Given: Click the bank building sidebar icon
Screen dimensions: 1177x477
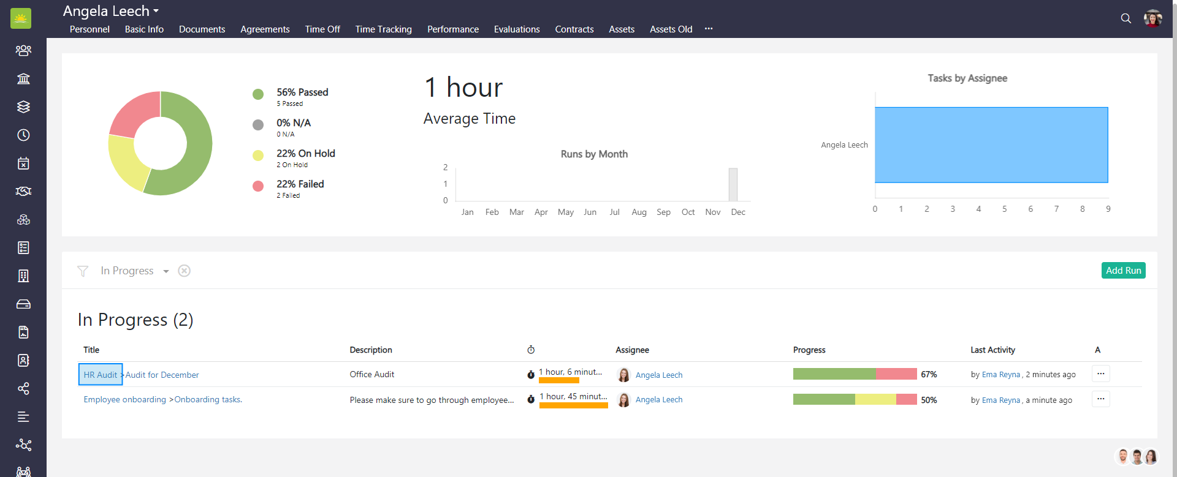Looking at the screenshot, I should coord(23,78).
